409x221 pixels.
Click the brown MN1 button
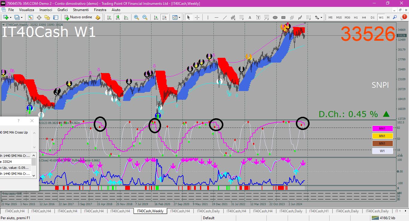pos(382,143)
